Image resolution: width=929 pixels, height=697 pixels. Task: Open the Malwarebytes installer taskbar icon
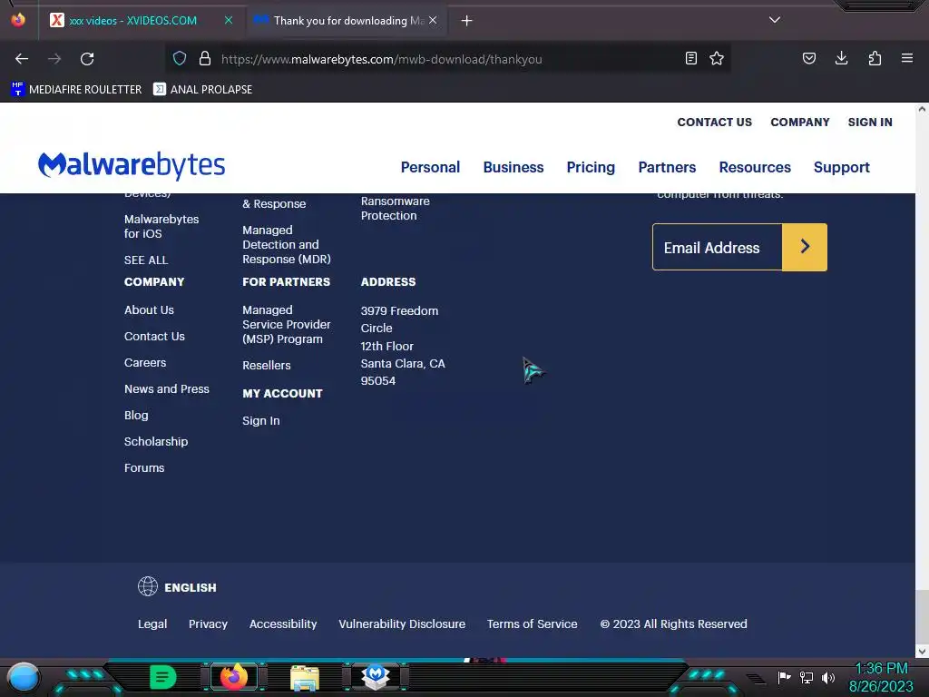(375, 677)
